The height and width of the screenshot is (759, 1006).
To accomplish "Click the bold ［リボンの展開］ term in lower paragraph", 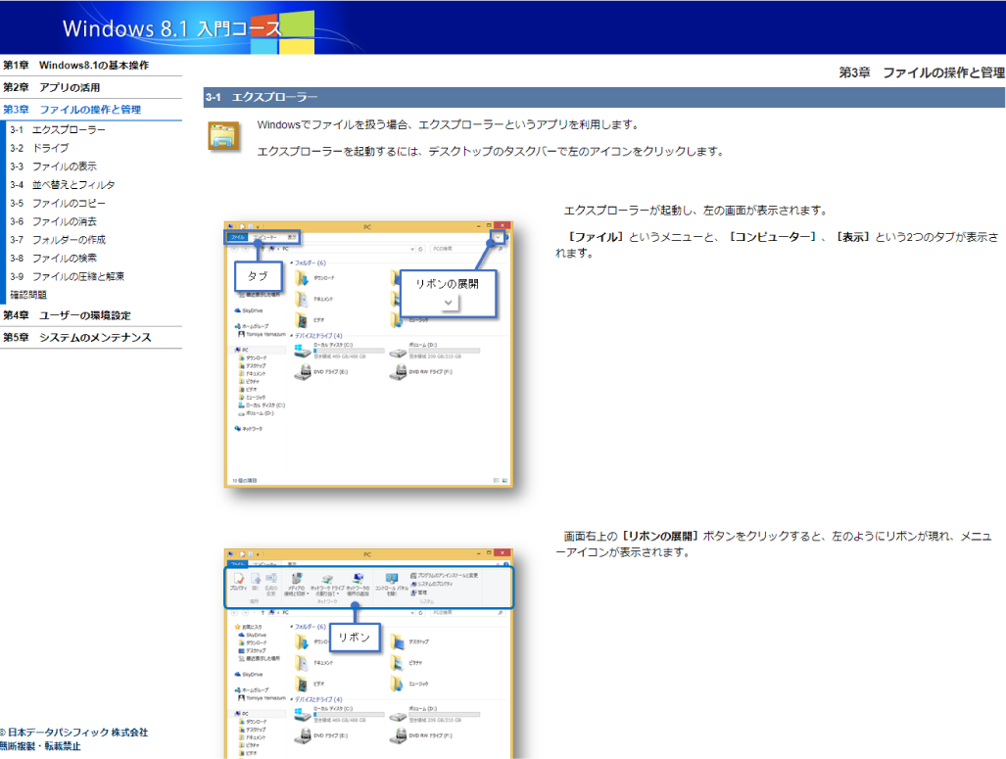I will 661,537.
